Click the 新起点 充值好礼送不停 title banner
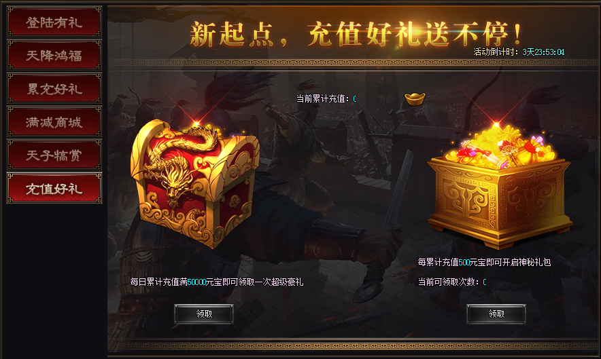Screen dimensions: 601x359 click(356, 34)
